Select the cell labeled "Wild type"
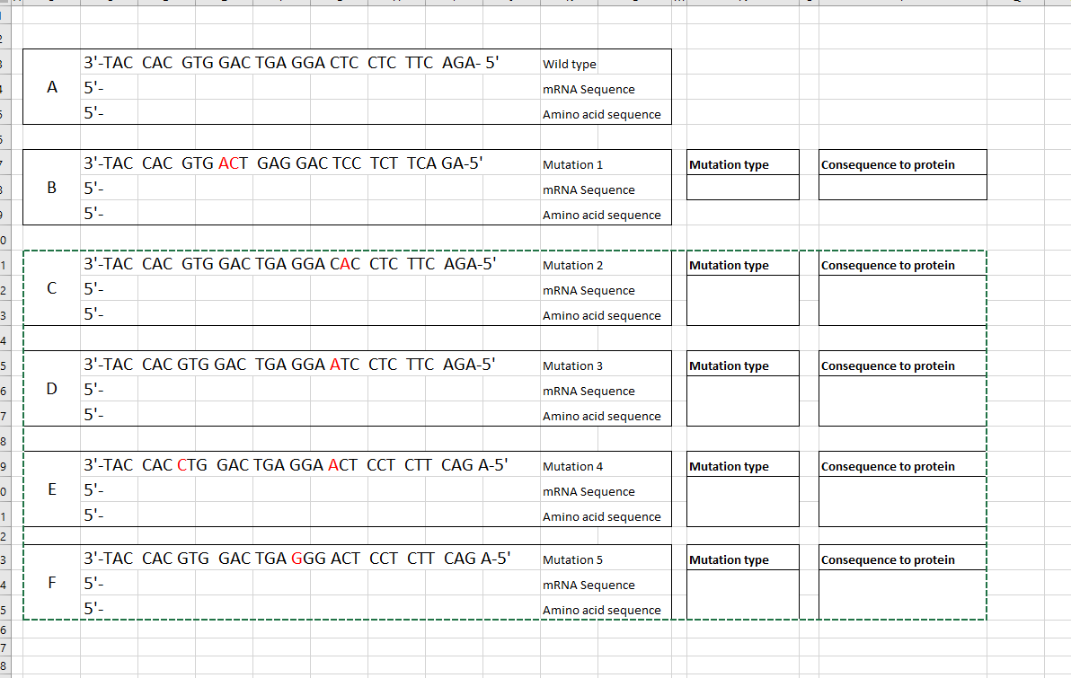This screenshot has width=1071, height=678. 569,64
